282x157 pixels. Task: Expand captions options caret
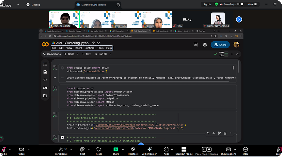(235, 149)
